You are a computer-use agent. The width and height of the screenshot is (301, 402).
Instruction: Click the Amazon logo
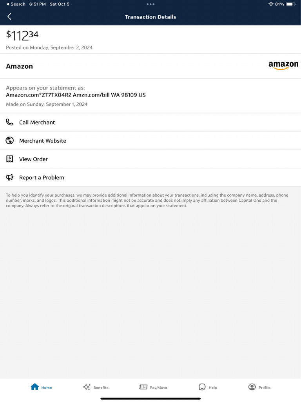click(283, 66)
